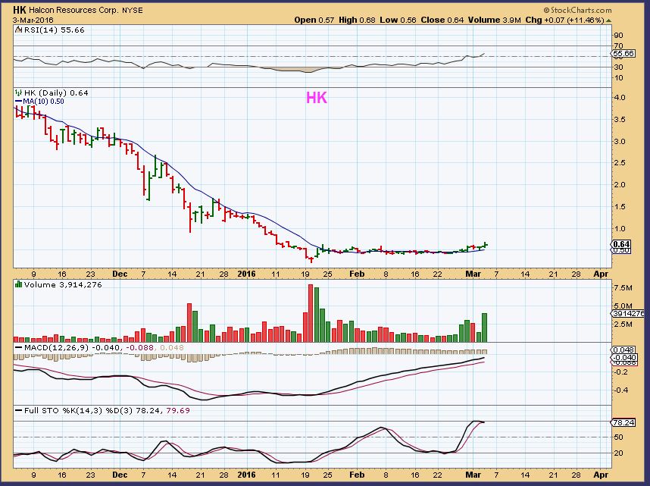Click the 0.048 MACD histogram tag on right

pos(623,350)
